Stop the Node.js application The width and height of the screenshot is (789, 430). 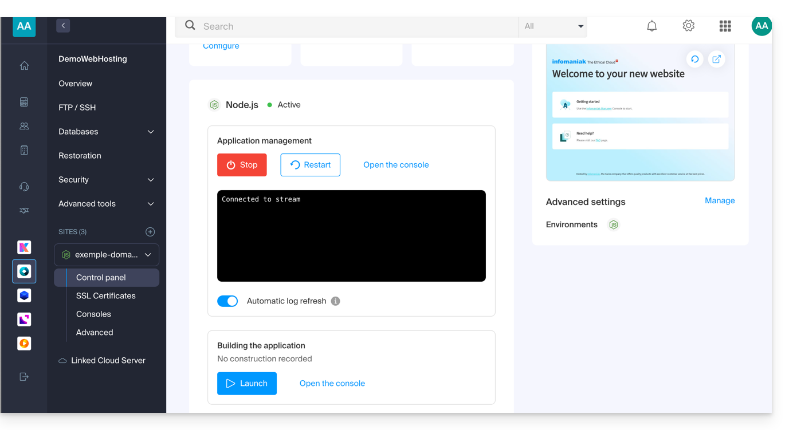[x=242, y=165]
